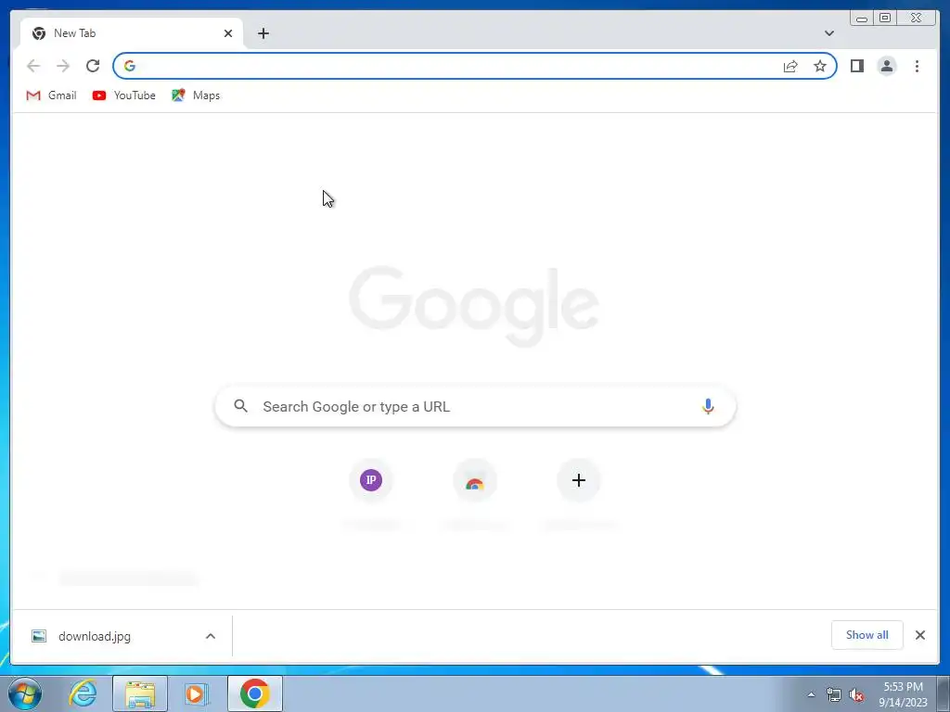
Task: Select the New Tab tab
Action: (132, 33)
